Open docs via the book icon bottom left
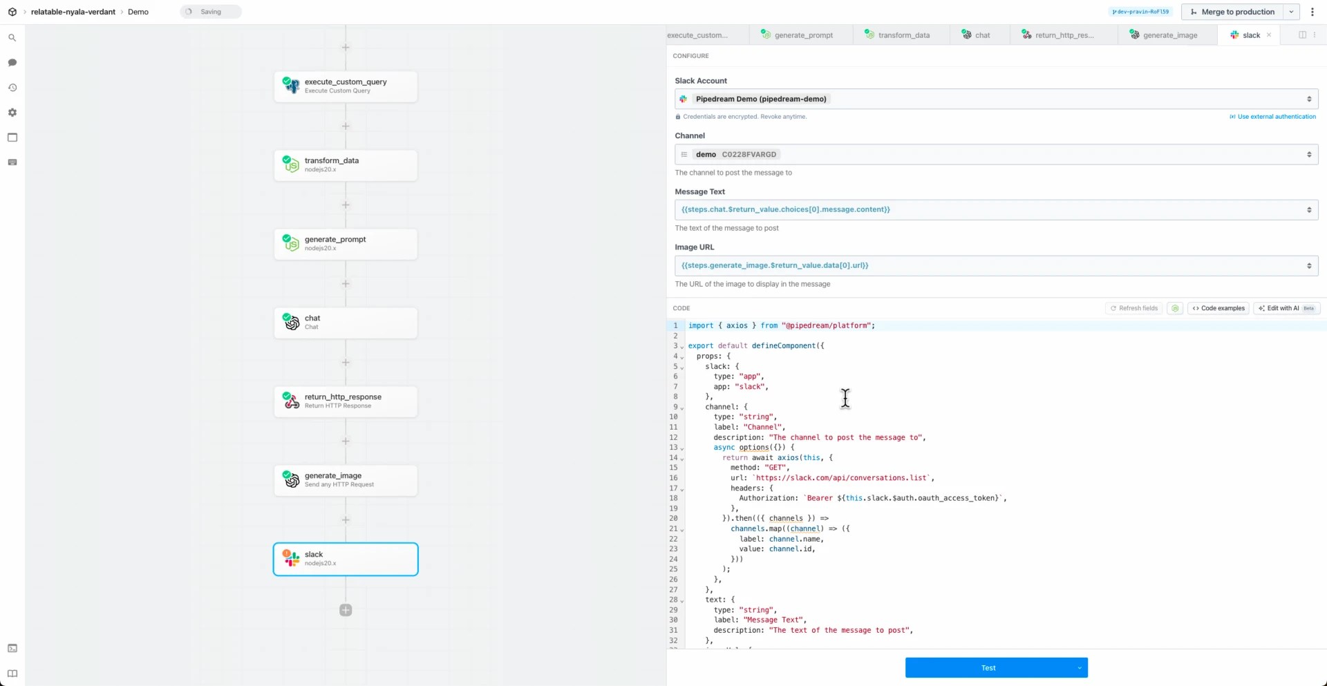Viewport: 1327px width, 686px height. [12, 673]
